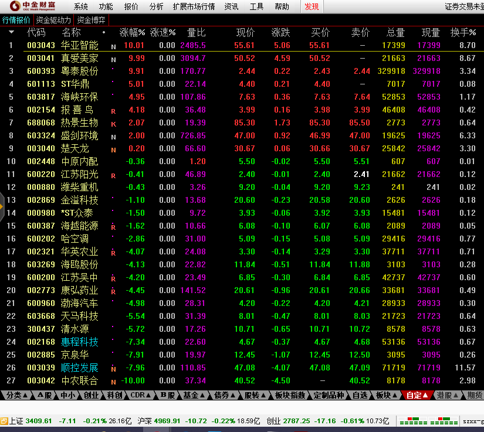Sort by the 量比 column header

point(197,32)
